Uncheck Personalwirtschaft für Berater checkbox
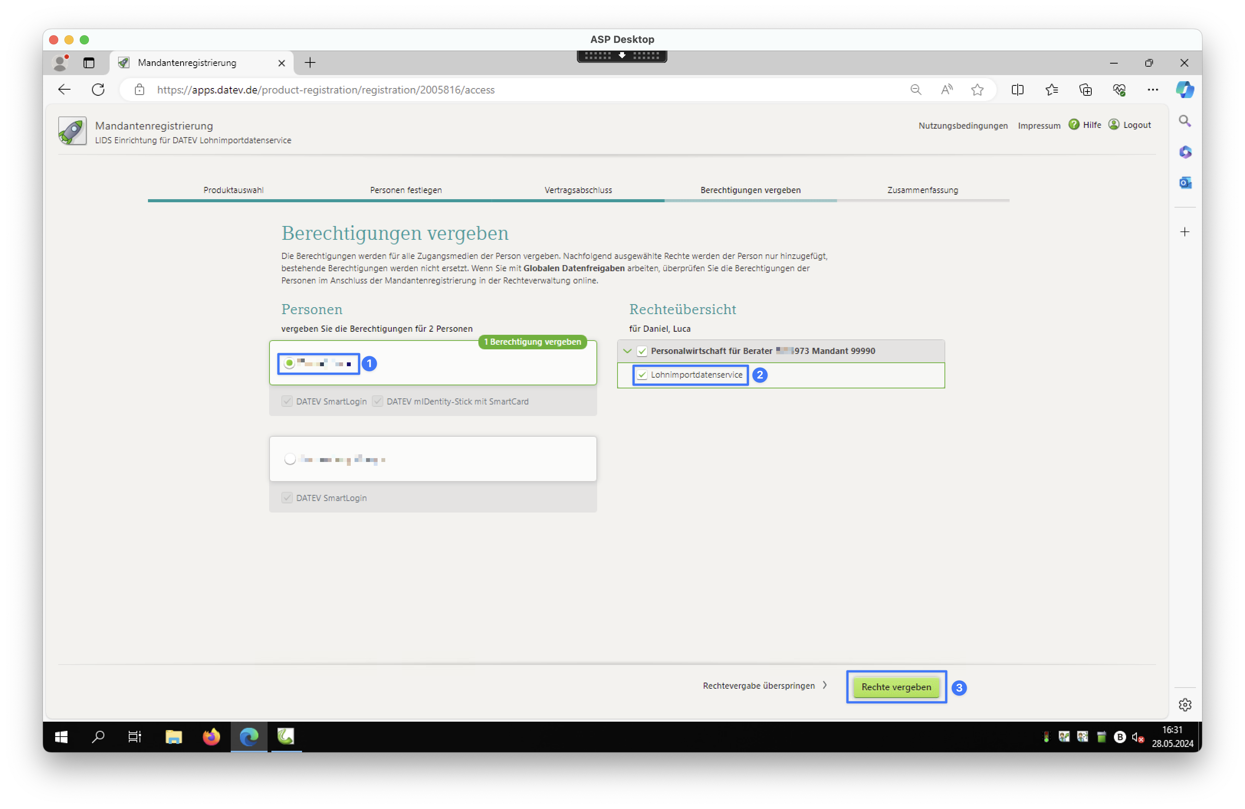Viewport: 1245px width, 809px height. click(x=642, y=351)
